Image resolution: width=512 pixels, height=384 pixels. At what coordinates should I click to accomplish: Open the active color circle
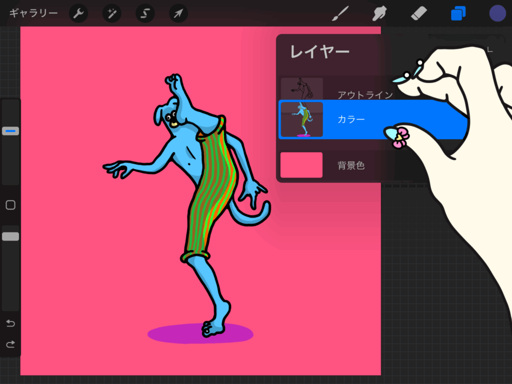coord(497,13)
